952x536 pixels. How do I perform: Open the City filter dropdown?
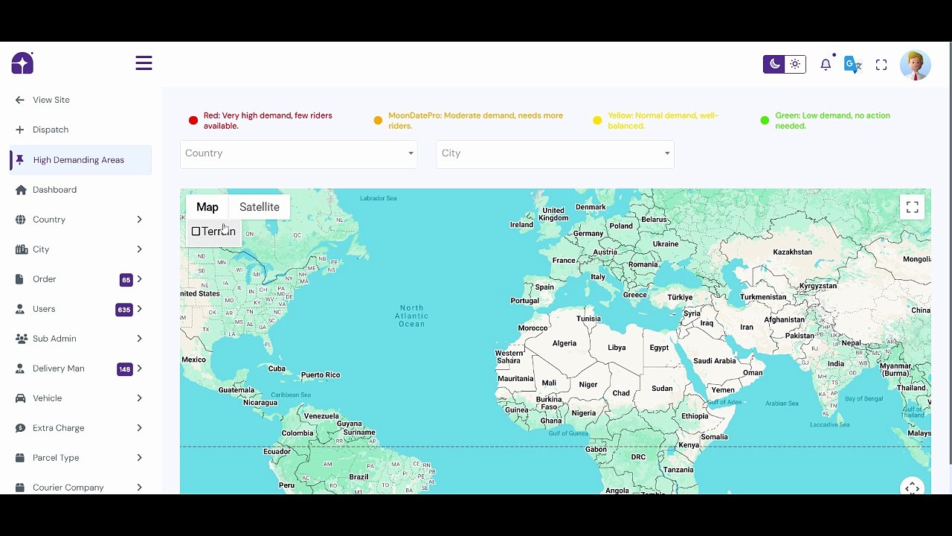click(x=555, y=153)
